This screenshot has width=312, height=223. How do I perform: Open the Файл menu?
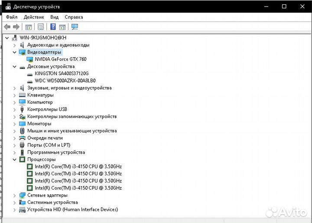pyautogui.click(x=12, y=17)
